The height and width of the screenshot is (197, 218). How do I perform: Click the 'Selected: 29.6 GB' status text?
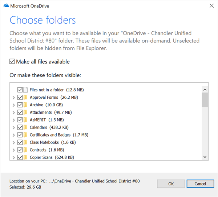[x=25, y=187]
